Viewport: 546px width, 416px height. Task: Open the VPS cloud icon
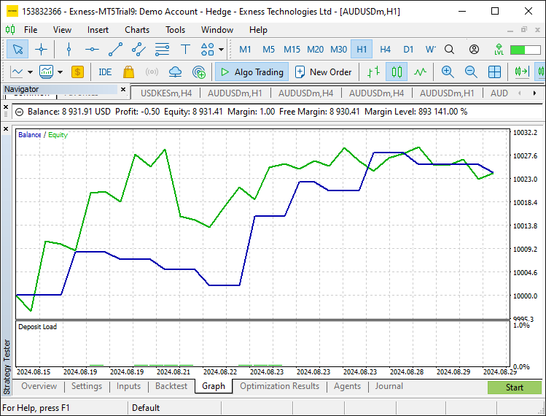(175, 72)
